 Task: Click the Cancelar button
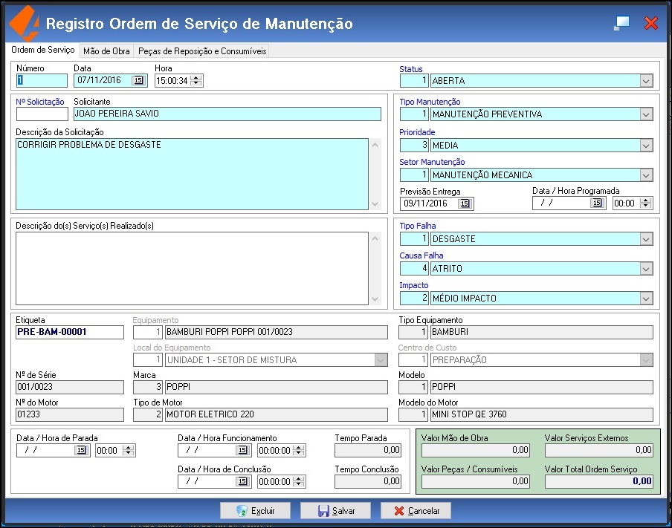click(416, 510)
